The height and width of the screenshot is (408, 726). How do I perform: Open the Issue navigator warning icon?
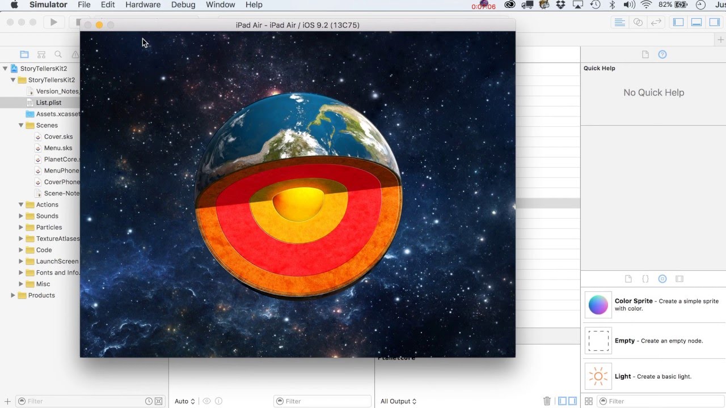(x=75, y=54)
